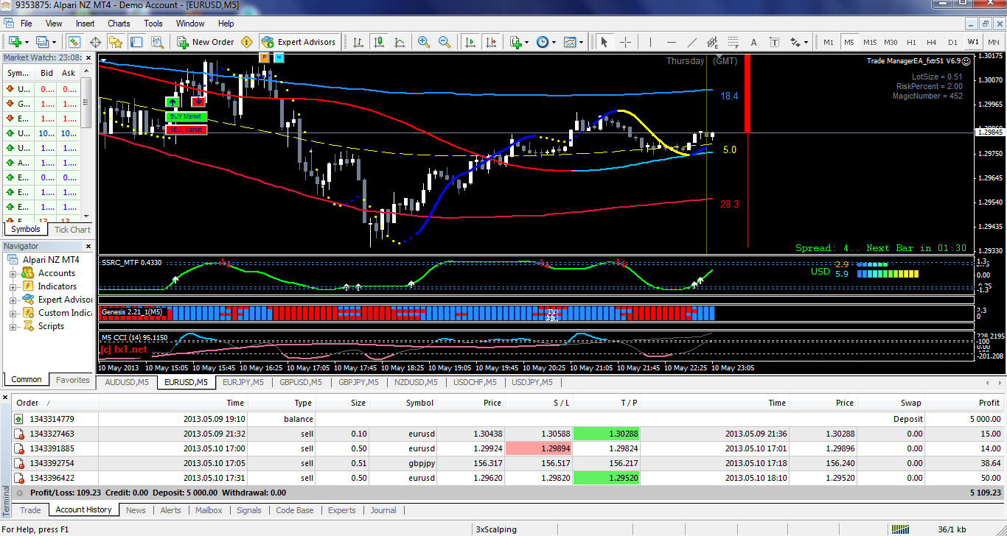Switch to the Tick Chart tab

click(72, 230)
